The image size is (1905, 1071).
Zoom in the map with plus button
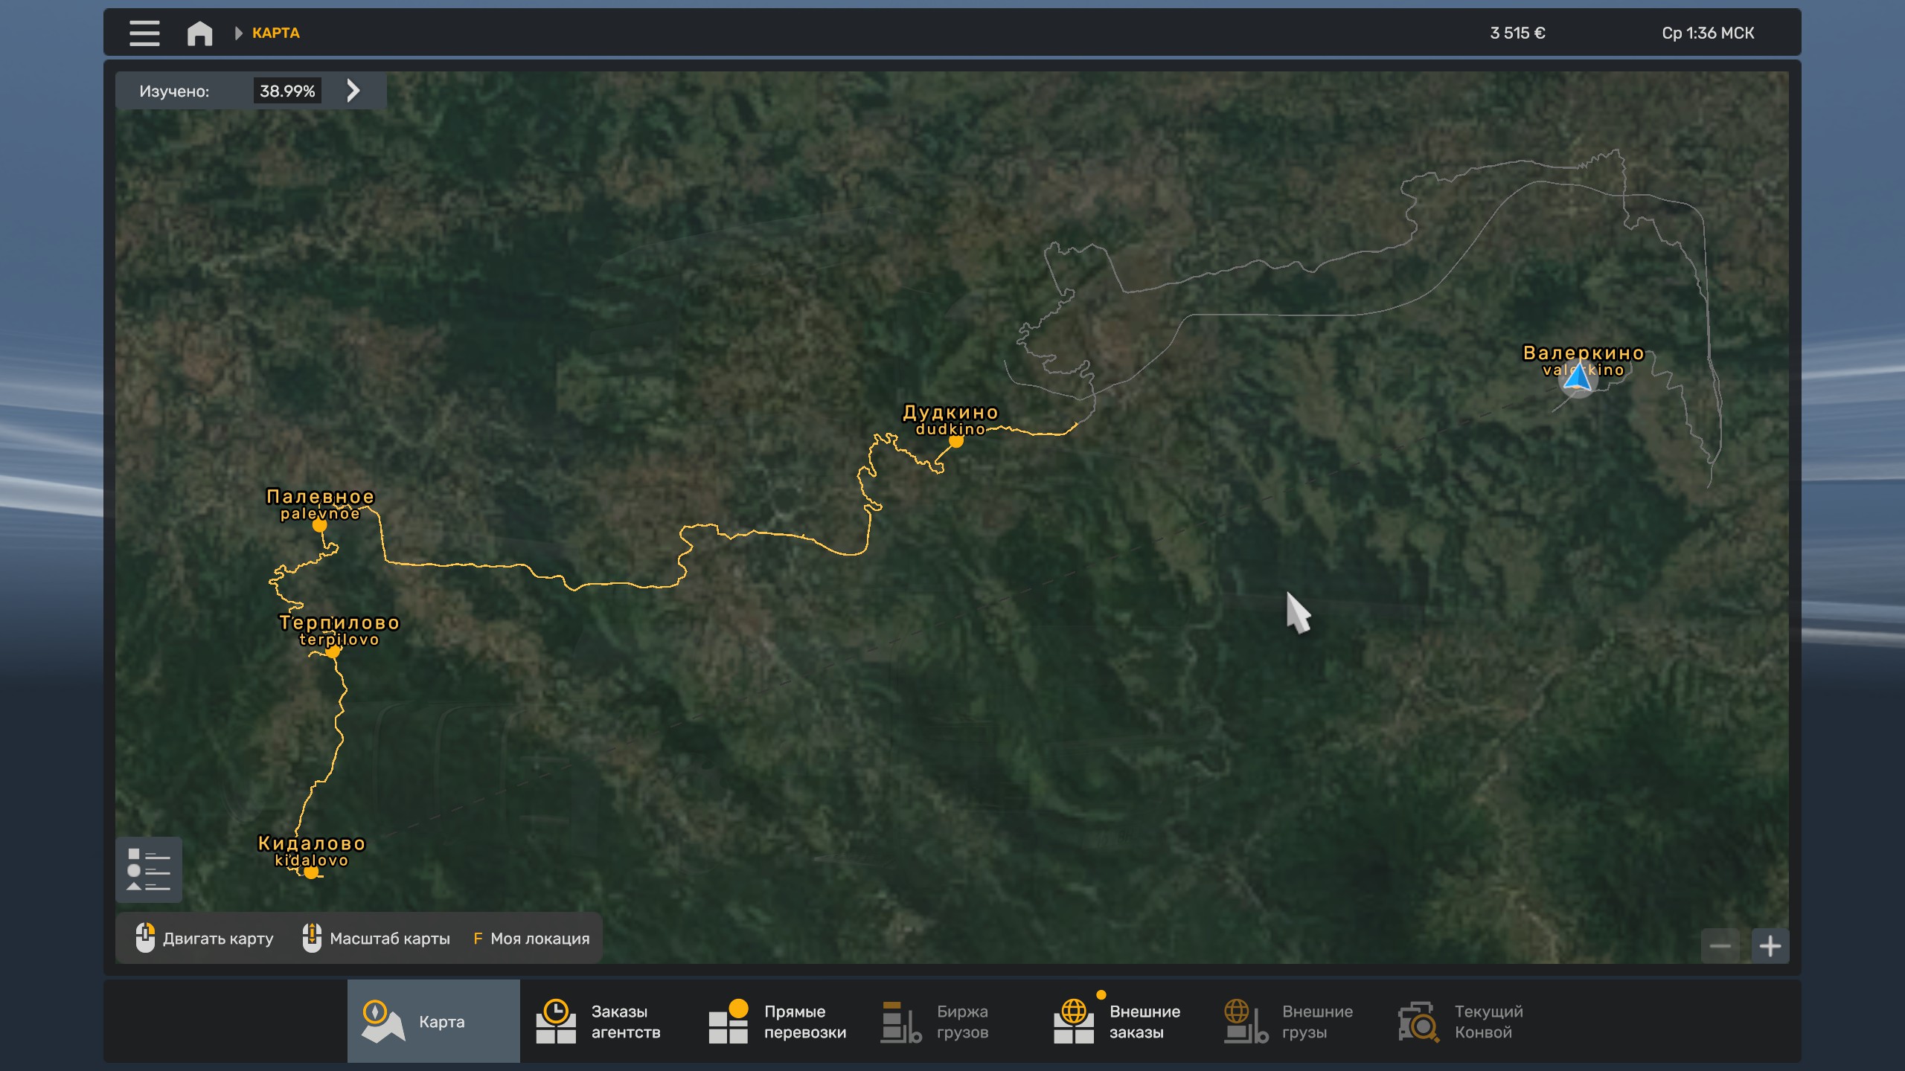point(1770,946)
